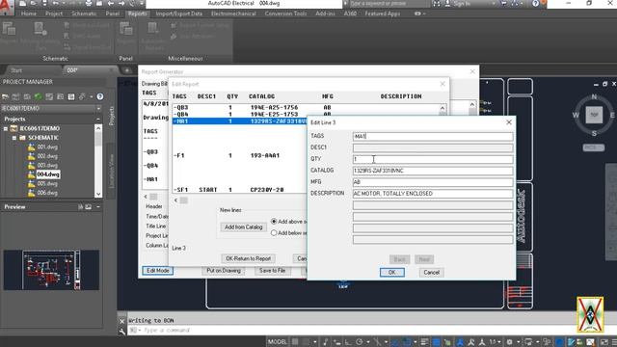Click the first Project Manager toolbar icon
The image size is (617, 347).
tap(5, 96)
